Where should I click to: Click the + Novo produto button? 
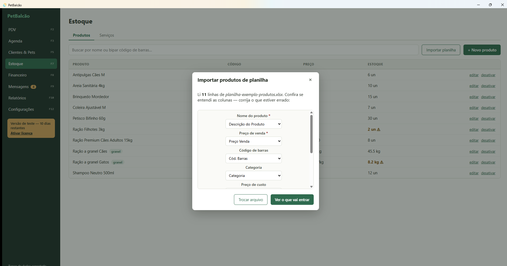tap(482, 50)
